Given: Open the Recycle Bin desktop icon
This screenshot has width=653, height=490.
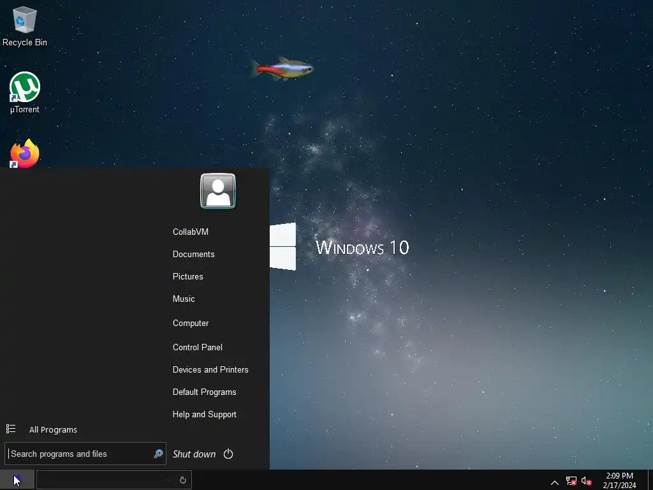Looking at the screenshot, I should coord(25,26).
